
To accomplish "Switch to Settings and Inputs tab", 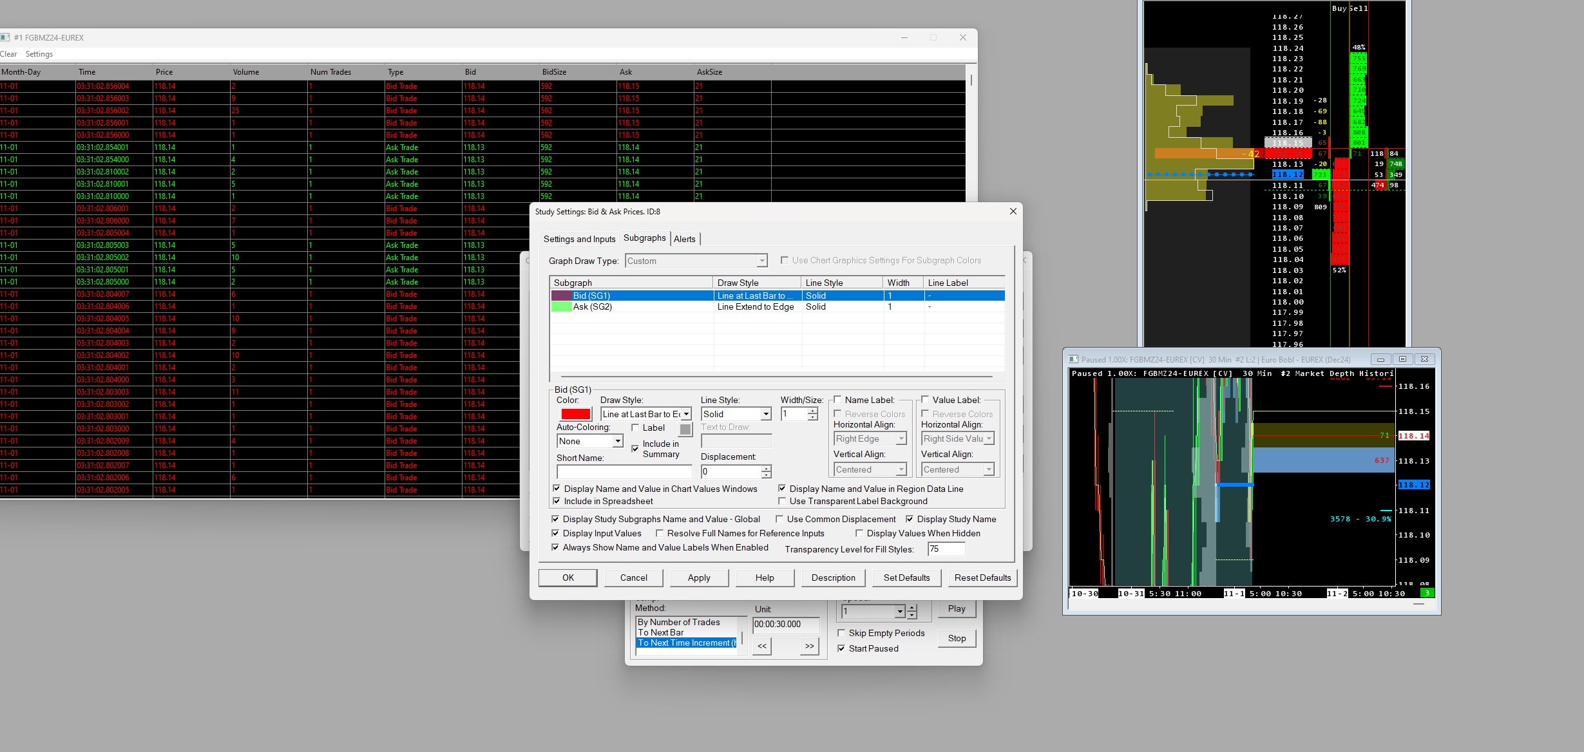I will (x=579, y=239).
